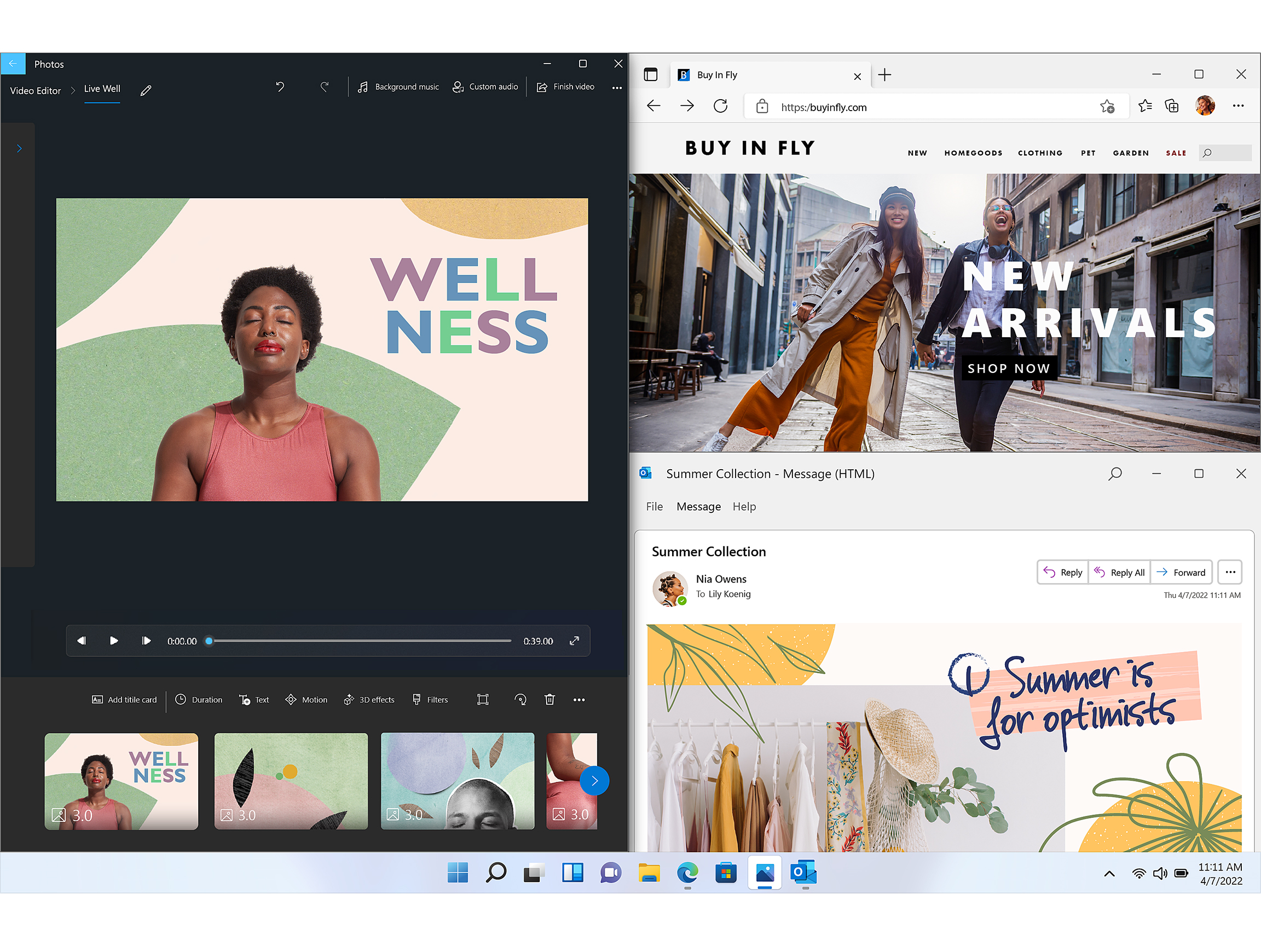This screenshot has width=1261, height=946.
Task: Select CLOTHING in Buy In Fly navigation
Action: (1040, 153)
